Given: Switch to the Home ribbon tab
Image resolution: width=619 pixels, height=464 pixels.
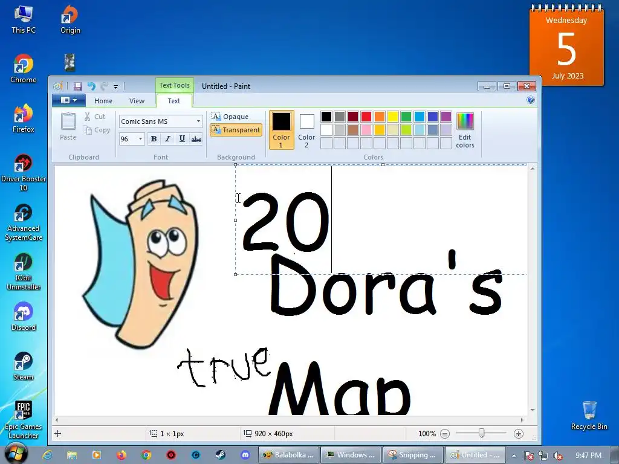Looking at the screenshot, I should [x=103, y=101].
